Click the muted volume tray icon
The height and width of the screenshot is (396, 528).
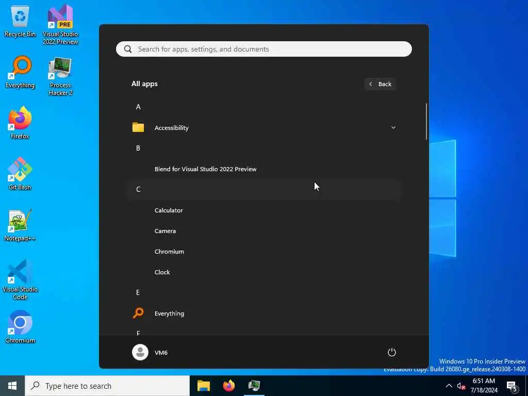[461, 386]
